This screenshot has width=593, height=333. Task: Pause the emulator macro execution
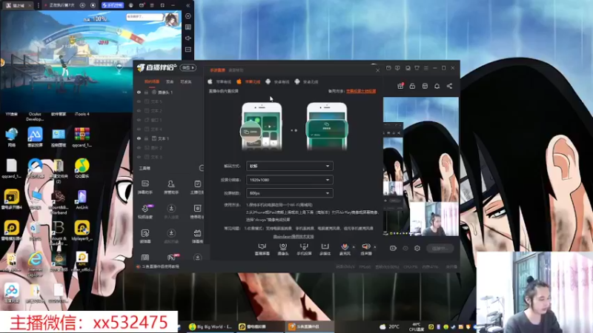coord(82,5)
